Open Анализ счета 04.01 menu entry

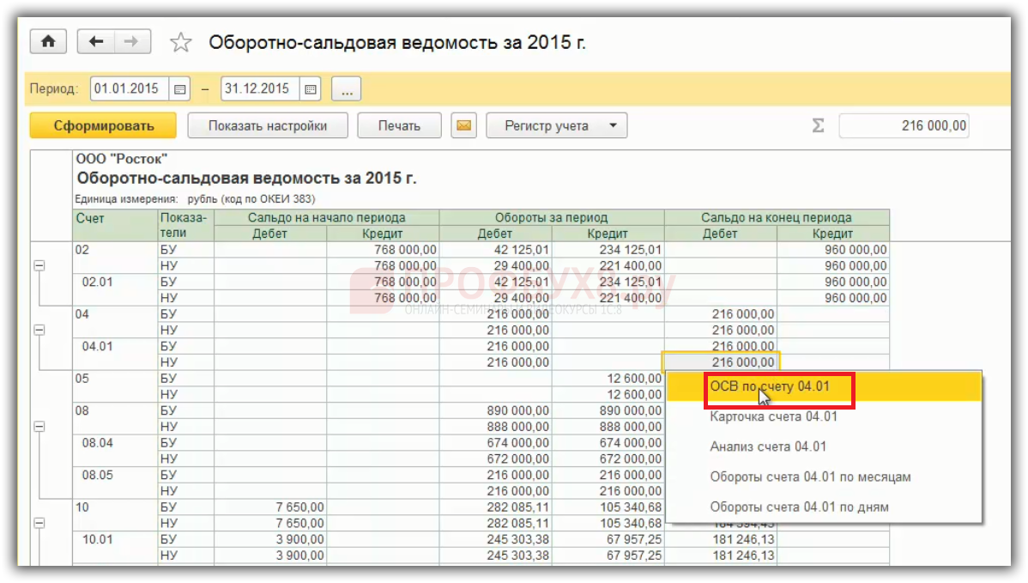coord(767,446)
